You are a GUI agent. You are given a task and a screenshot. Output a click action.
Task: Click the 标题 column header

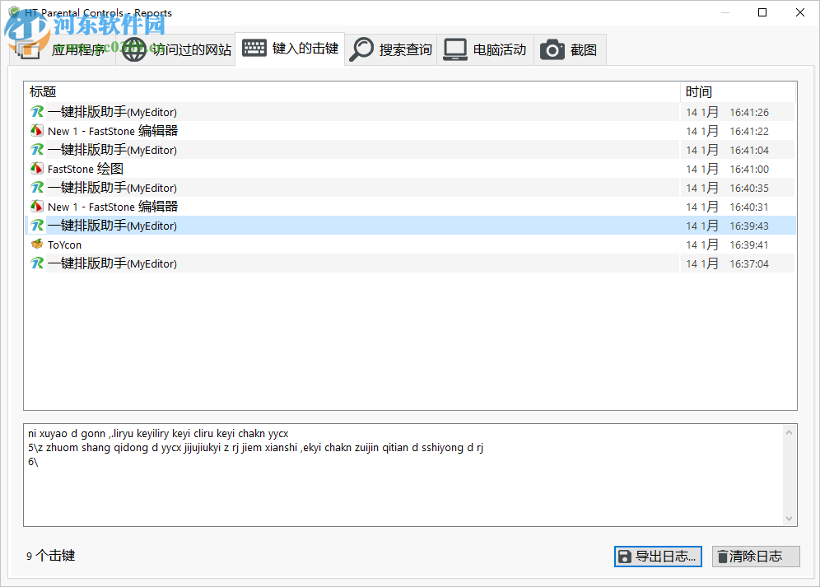(43, 91)
